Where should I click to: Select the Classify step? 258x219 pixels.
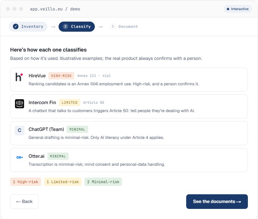pyautogui.click(x=77, y=26)
